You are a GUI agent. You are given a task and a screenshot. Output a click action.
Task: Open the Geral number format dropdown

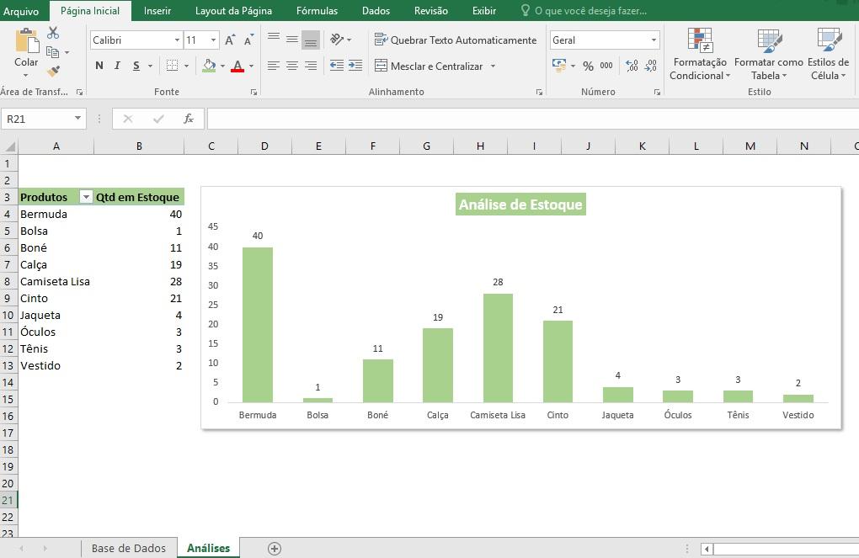[x=654, y=40]
